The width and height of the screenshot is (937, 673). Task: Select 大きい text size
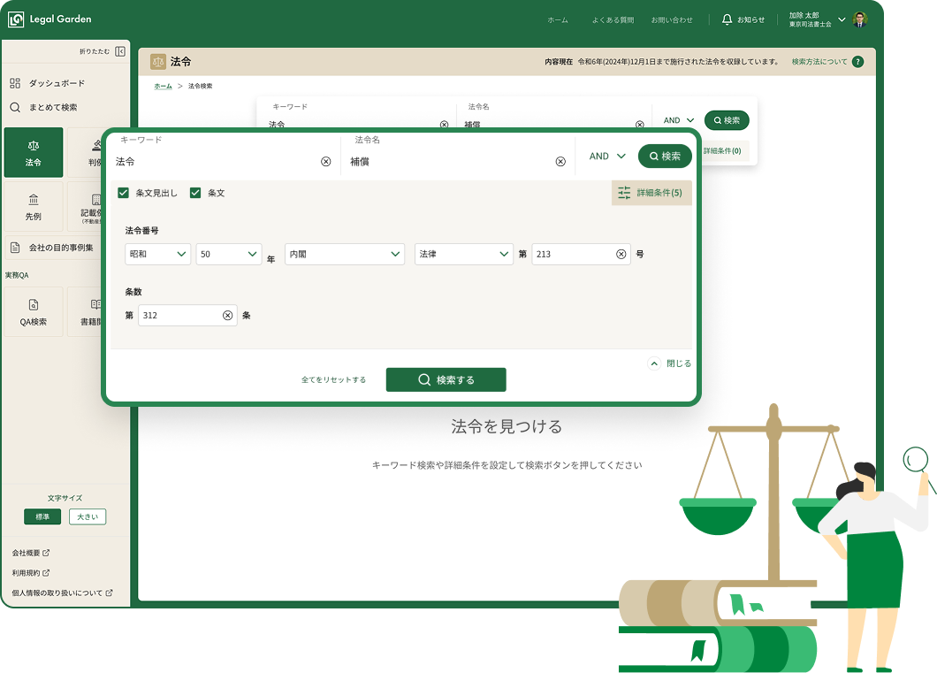pyautogui.click(x=88, y=517)
